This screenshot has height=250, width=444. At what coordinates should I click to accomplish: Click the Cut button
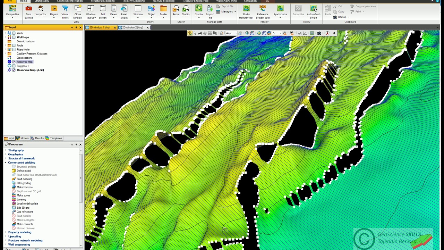point(338,6)
